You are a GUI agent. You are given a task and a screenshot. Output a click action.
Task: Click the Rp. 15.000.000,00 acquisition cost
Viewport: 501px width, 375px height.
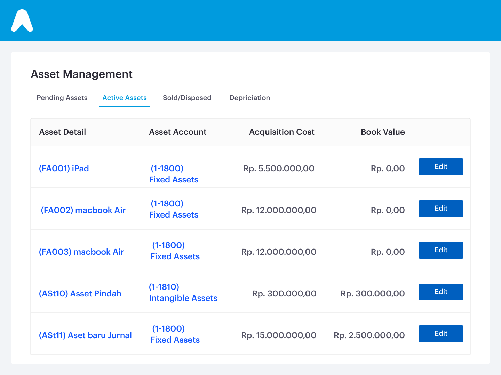click(x=279, y=335)
